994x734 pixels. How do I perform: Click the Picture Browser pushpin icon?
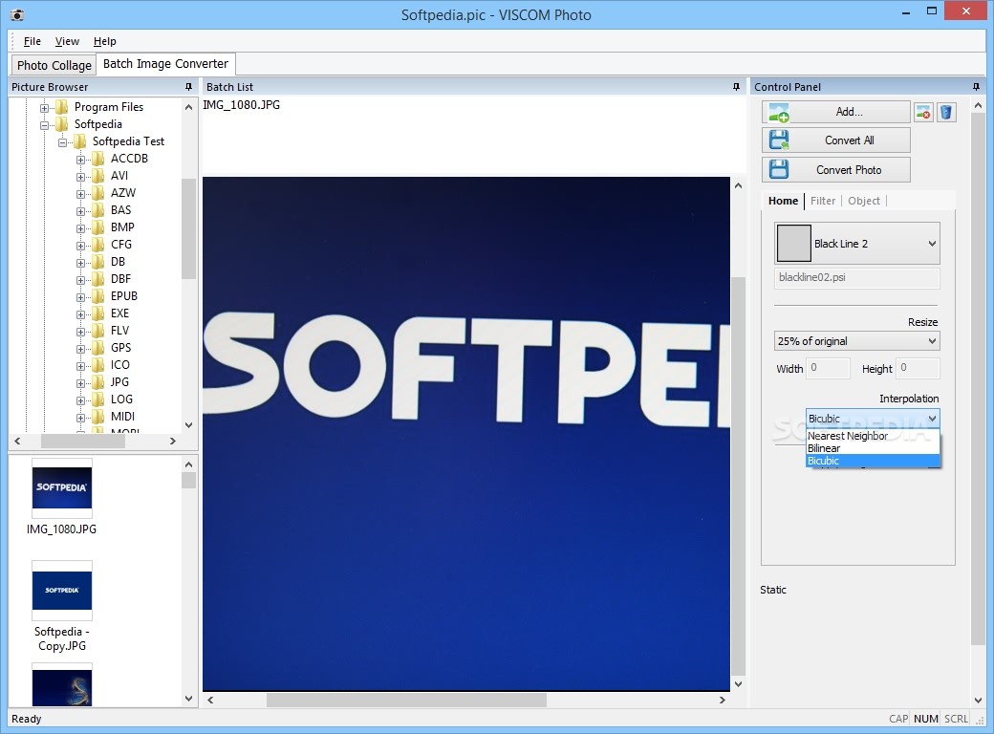click(189, 87)
